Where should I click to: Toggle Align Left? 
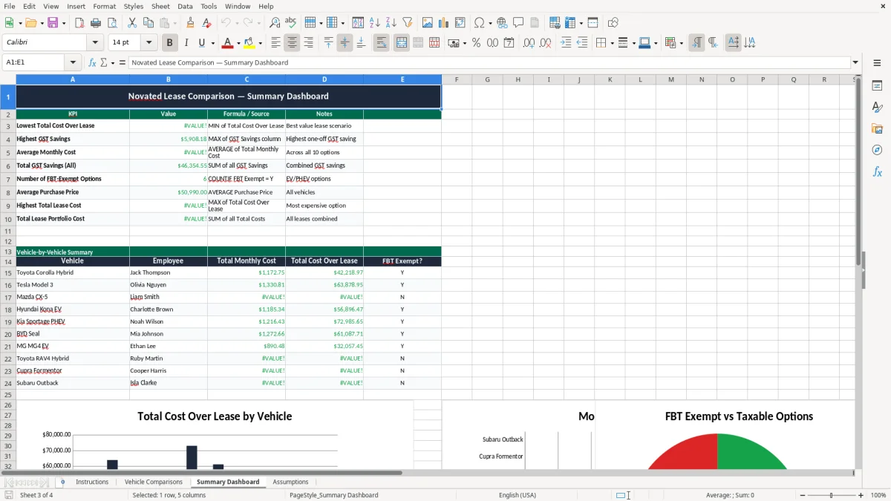point(275,43)
